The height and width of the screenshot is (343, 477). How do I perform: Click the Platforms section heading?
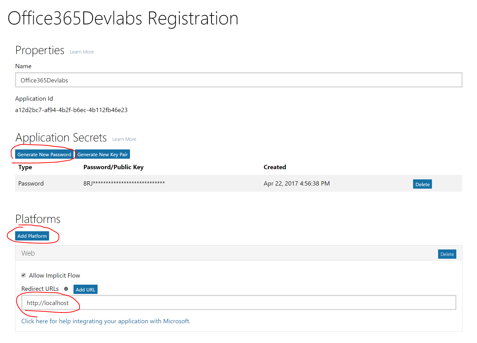coord(38,219)
